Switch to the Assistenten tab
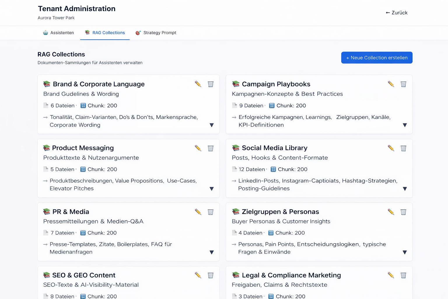The image size is (448, 299). tap(58, 33)
